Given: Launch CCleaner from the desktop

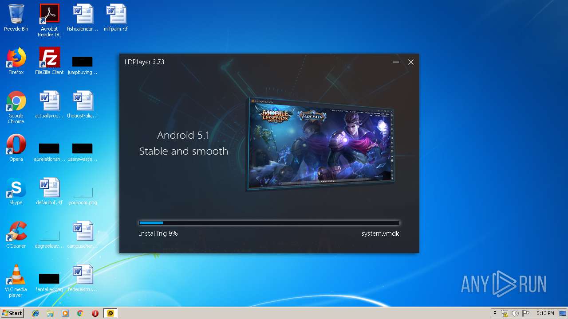Looking at the screenshot, I should tap(16, 235).
